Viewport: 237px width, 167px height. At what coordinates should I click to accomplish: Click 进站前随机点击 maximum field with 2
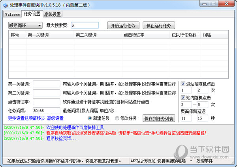[x=203, y=90]
